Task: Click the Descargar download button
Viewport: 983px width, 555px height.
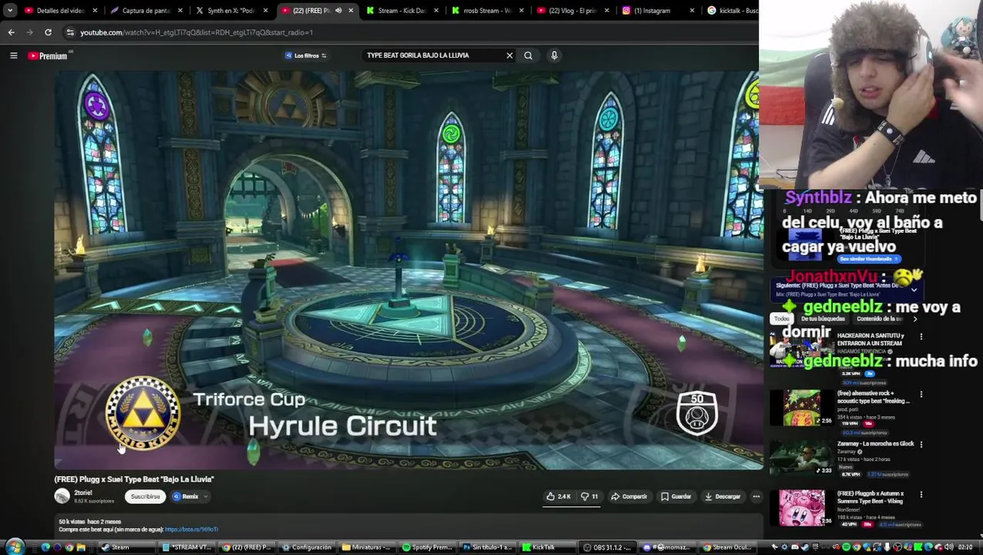Action: [722, 496]
